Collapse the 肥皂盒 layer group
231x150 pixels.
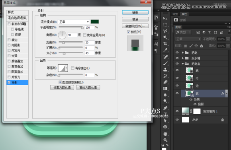point(183,64)
